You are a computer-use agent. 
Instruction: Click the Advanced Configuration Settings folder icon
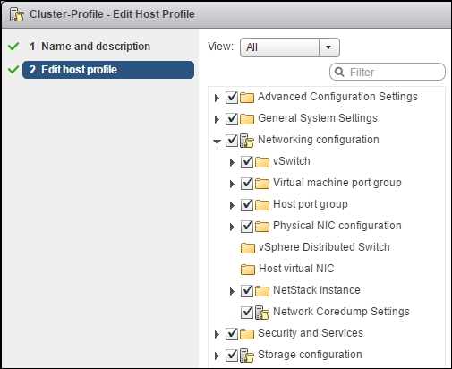click(x=247, y=98)
